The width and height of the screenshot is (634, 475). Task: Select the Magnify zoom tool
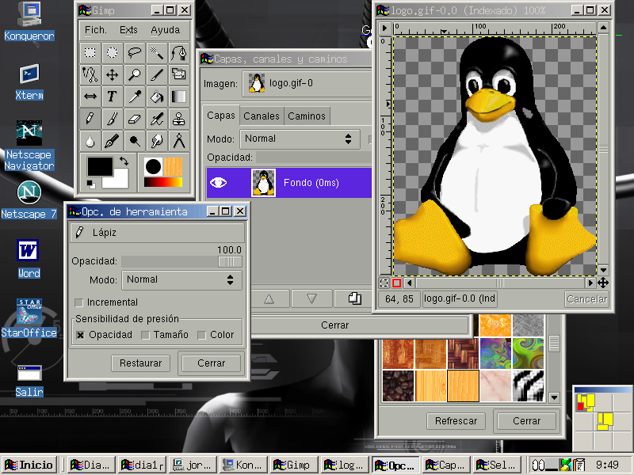(134, 74)
